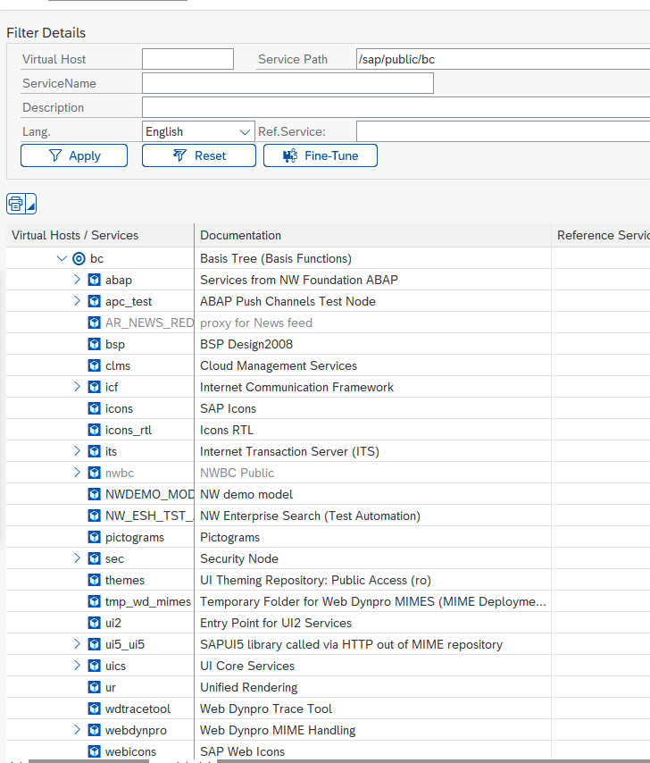Click the ui2 service icon
650x763 pixels.
pos(95,623)
